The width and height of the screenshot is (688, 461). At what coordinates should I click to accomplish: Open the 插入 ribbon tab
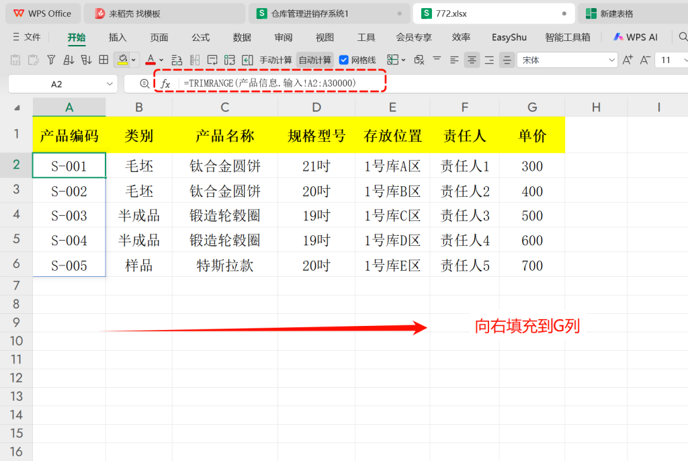click(x=118, y=38)
